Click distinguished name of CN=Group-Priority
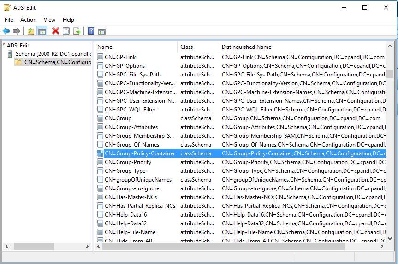This screenshot has height=264, width=398. [x=303, y=162]
